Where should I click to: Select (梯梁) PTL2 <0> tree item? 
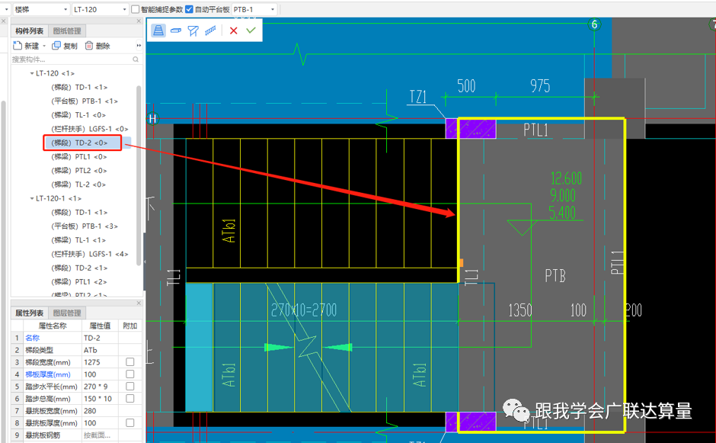79,171
